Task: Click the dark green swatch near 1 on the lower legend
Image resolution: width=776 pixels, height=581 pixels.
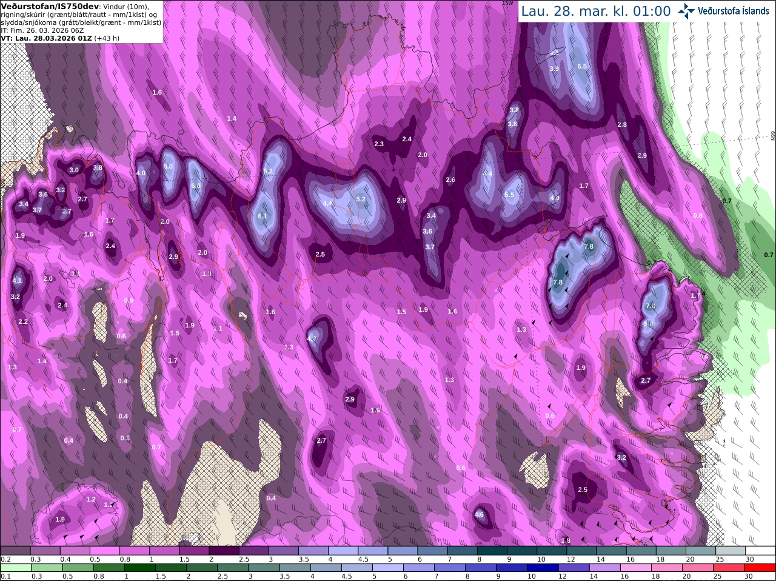Action: [139, 568]
